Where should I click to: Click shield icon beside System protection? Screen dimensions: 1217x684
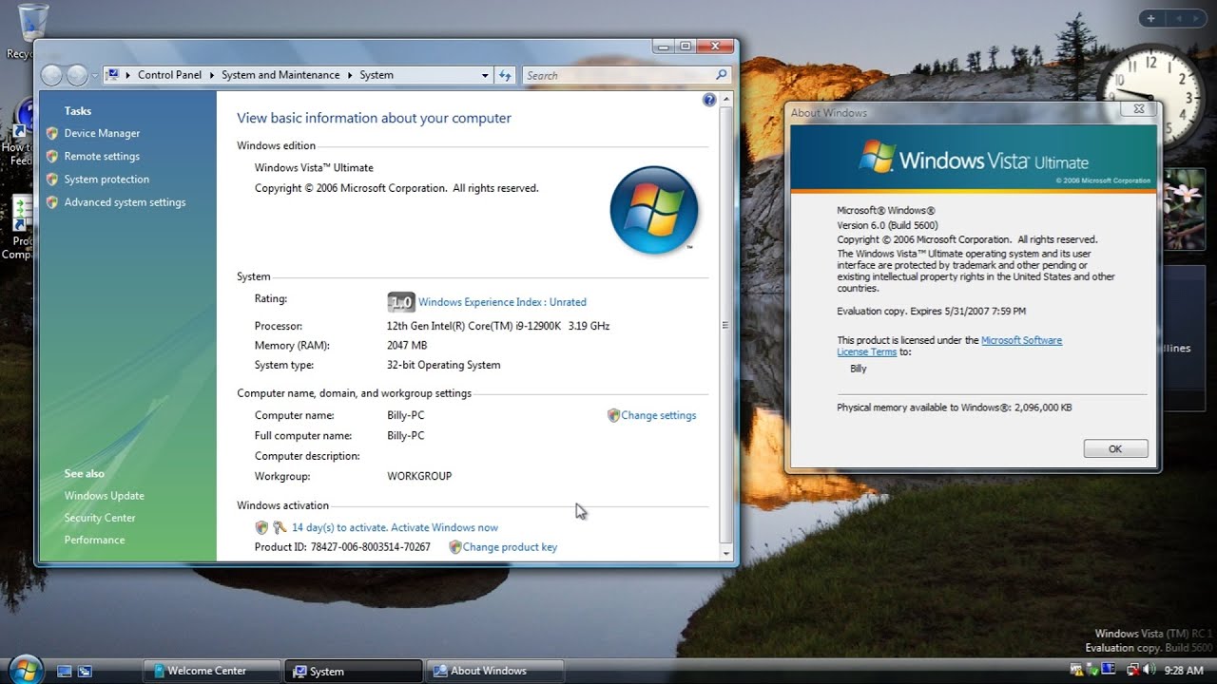(52, 179)
